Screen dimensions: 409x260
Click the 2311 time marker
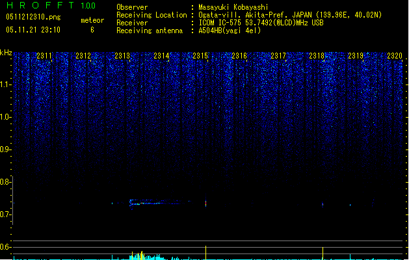[44, 56]
